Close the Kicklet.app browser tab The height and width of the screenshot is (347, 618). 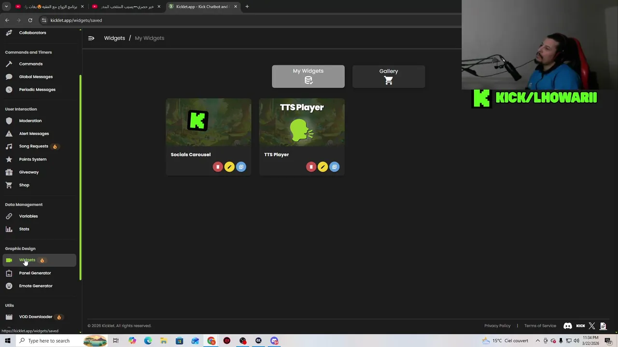(236, 7)
